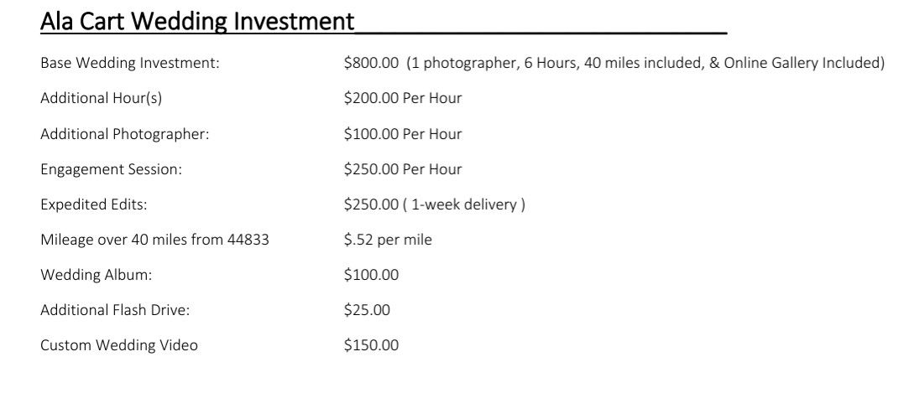Image resolution: width=904 pixels, height=393 pixels.
Task: Click the Ala Cart Wedding Investment heading
Action: point(197,21)
